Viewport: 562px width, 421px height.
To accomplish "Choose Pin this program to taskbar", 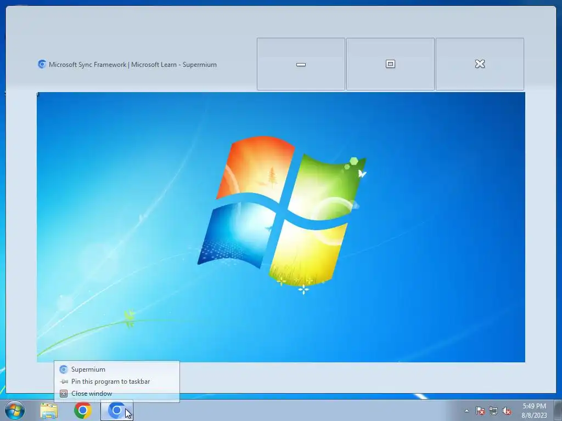I will [x=117, y=382].
